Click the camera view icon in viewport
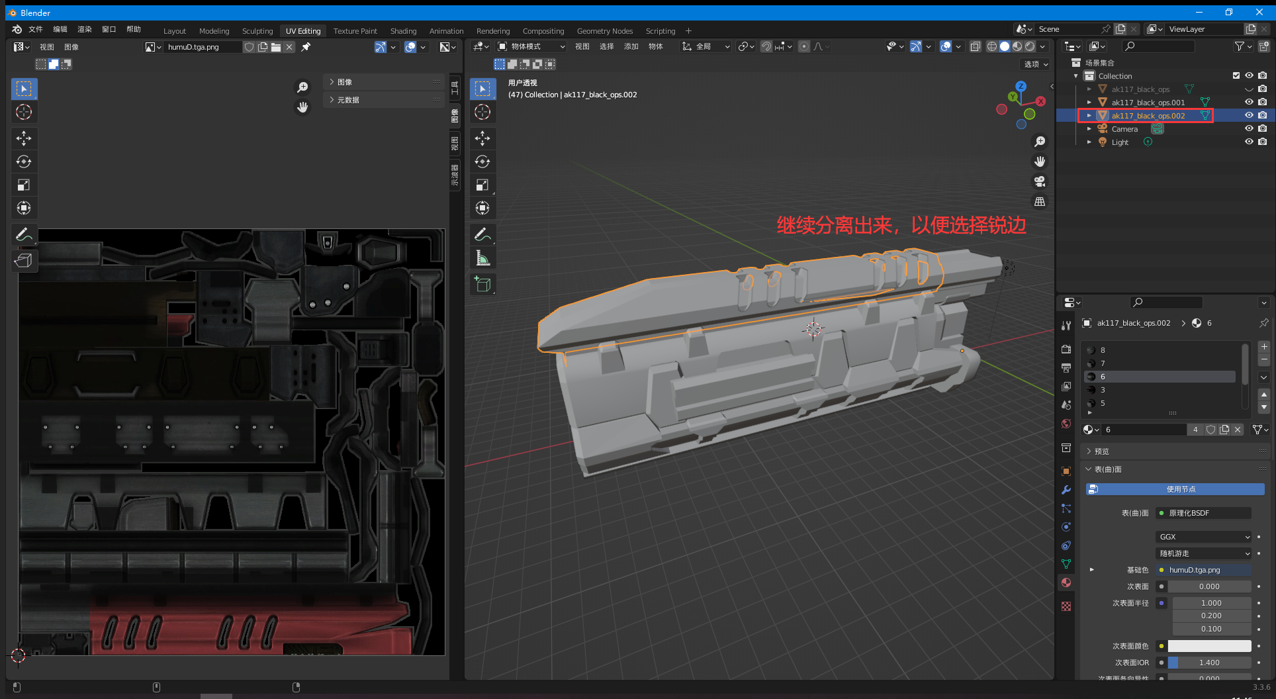Image resolution: width=1276 pixels, height=699 pixels. 1040,181
